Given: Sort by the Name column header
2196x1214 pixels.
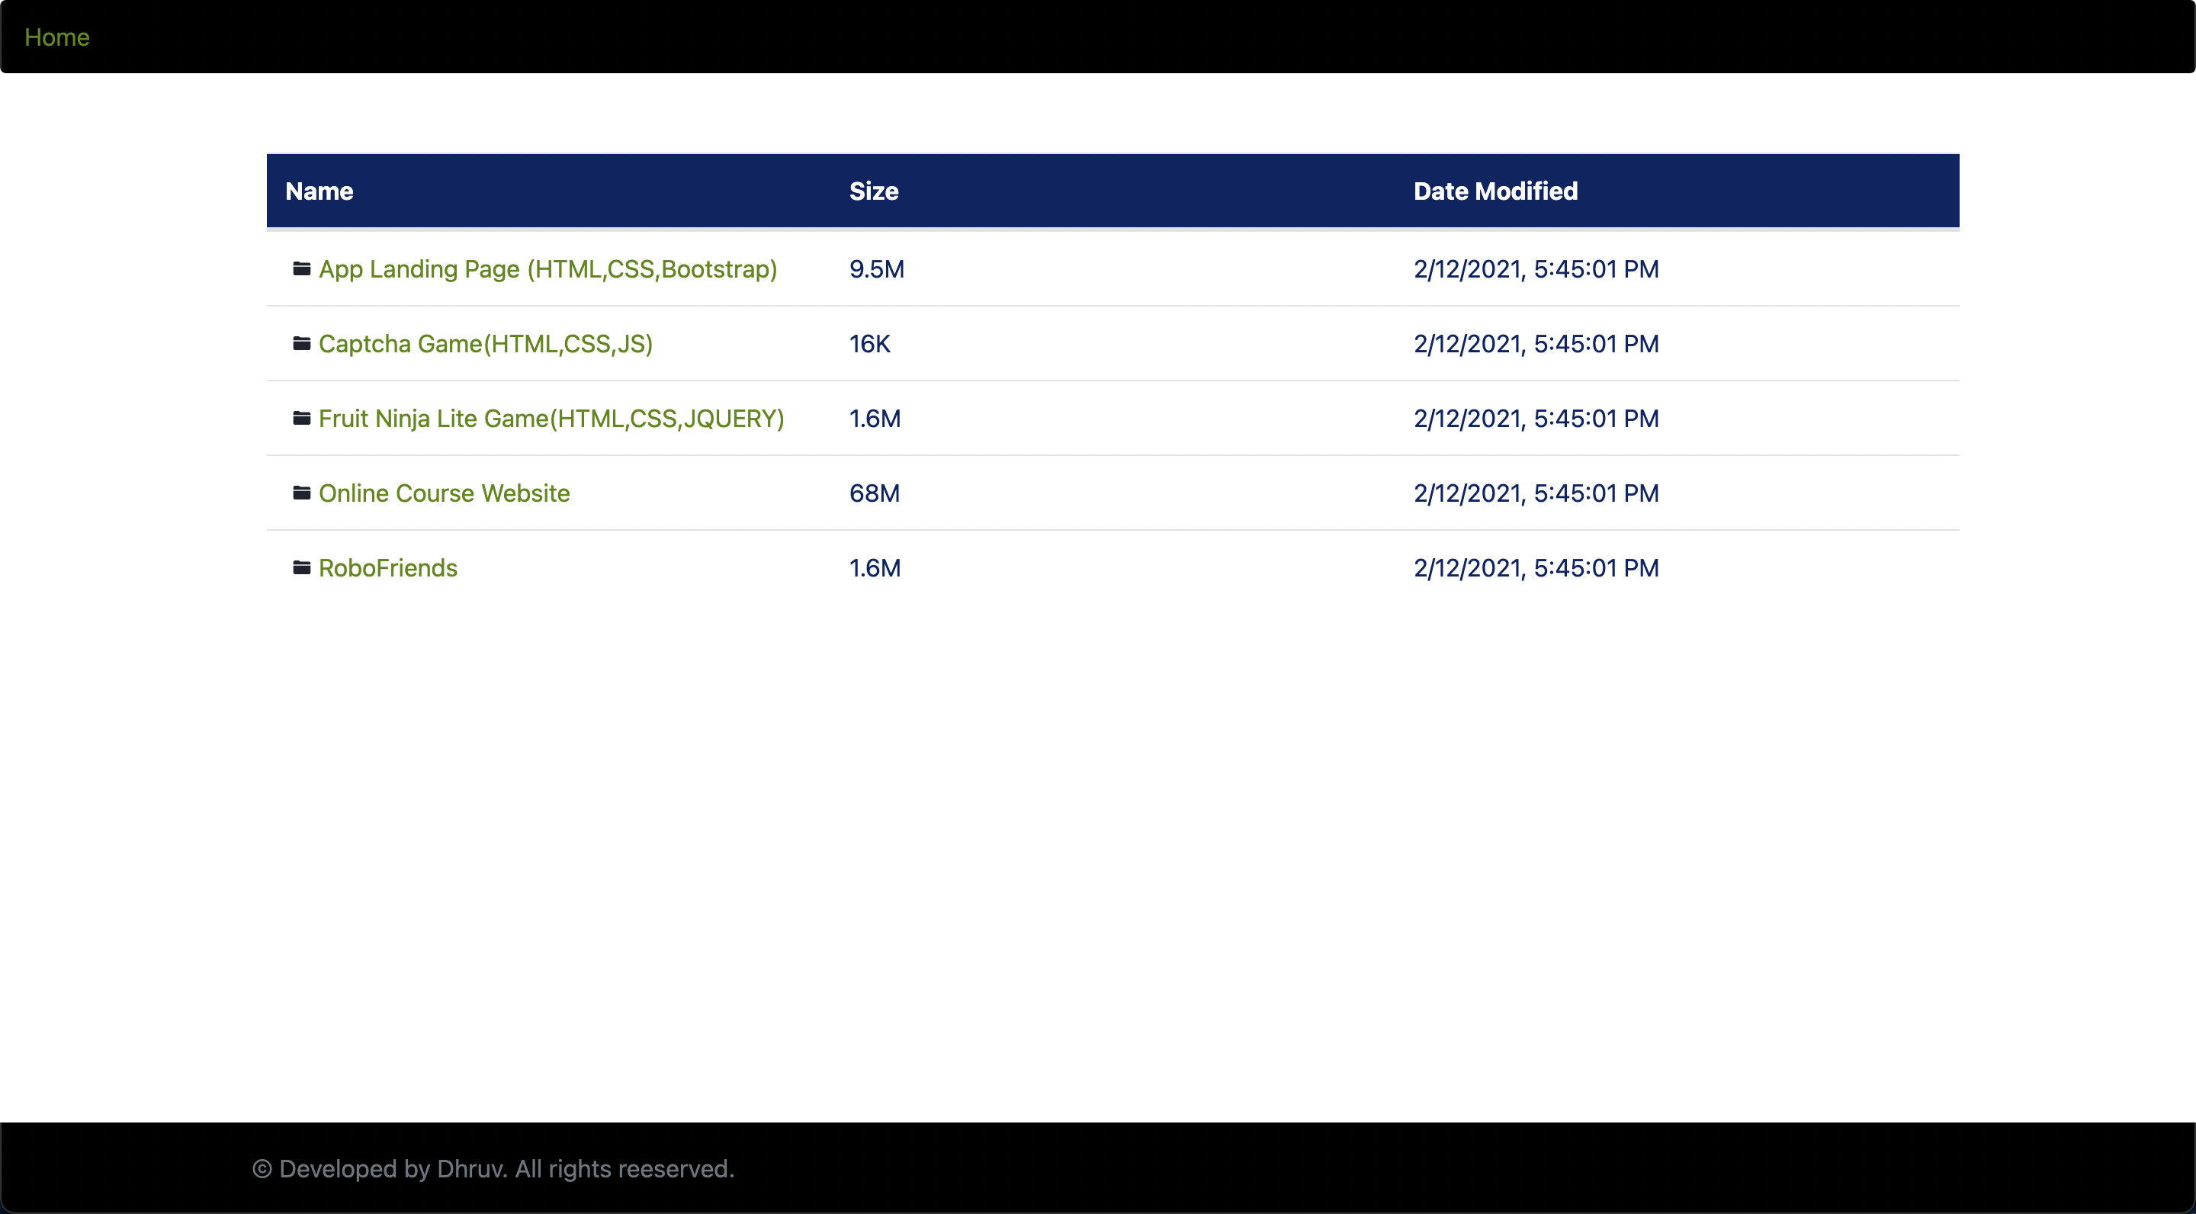Looking at the screenshot, I should point(319,191).
